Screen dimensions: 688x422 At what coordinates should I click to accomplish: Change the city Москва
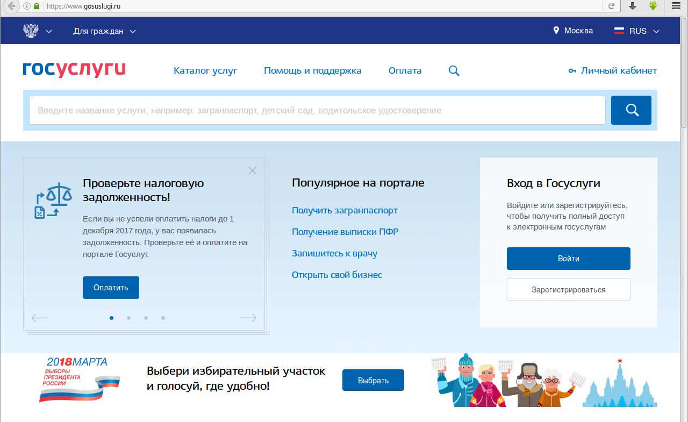tap(579, 31)
